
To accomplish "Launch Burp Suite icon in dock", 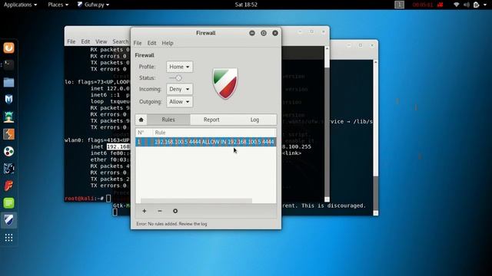I will pyautogui.click(x=8, y=134).
